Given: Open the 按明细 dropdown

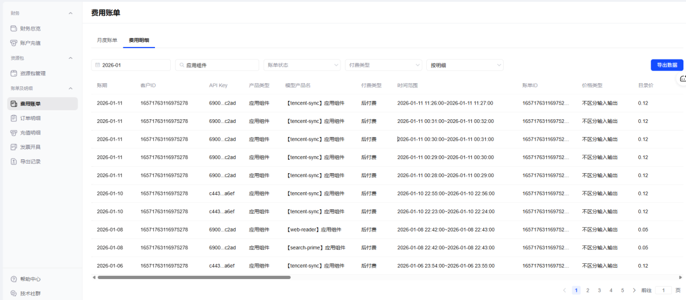Looking at the screenshot, I should click(x=465, y=65).
